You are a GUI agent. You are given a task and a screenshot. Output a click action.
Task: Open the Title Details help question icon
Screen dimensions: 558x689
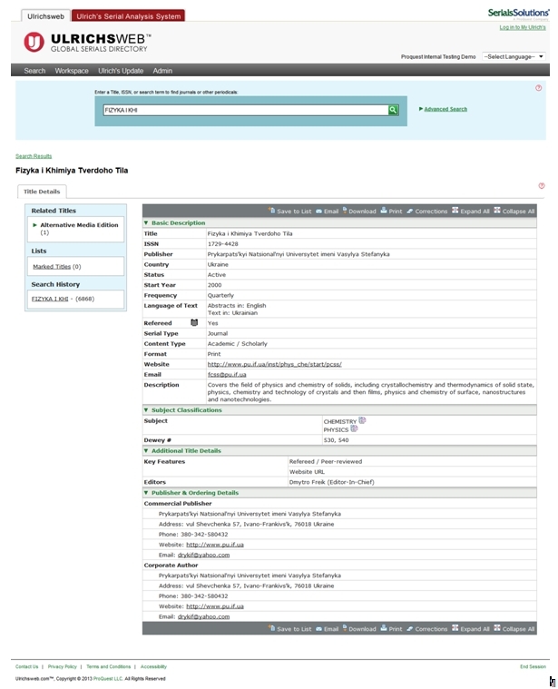click(542, 186)
